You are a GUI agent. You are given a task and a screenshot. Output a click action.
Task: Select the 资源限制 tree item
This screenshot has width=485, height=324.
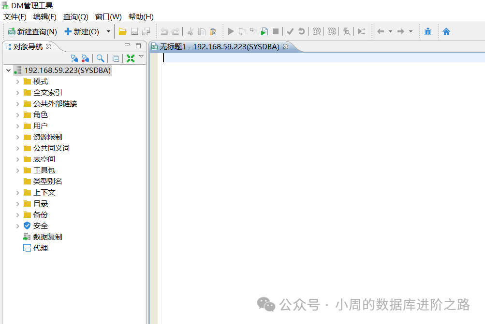pos(48,137)
